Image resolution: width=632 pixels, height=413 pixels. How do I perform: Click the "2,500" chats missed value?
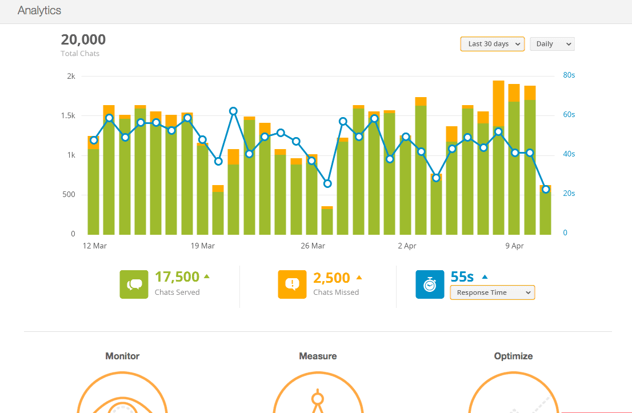coord(331,278)
